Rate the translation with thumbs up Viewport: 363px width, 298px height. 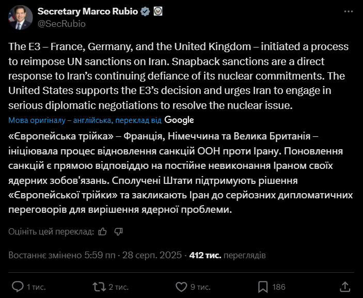[103, 232]
